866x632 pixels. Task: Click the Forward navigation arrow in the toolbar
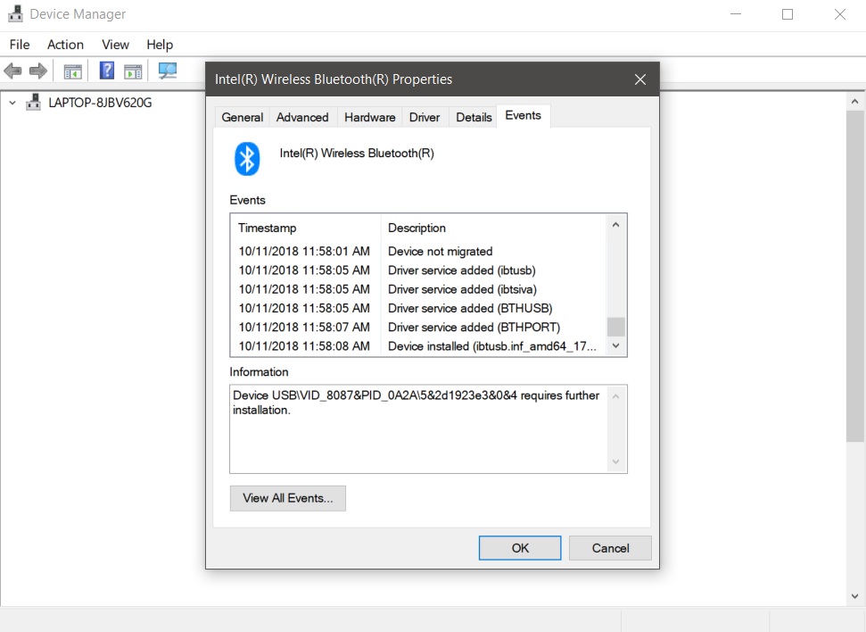pos(37,70)
